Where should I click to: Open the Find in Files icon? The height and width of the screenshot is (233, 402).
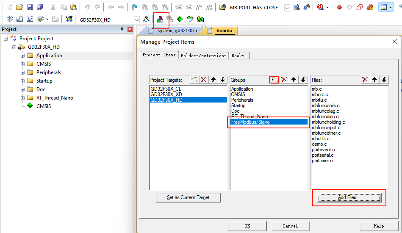[223, 7]
